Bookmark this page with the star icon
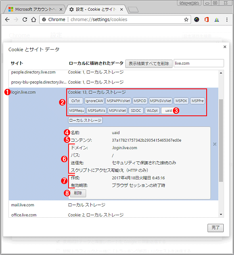This screenshot has height=255, width=234. (x=186, y=20)
